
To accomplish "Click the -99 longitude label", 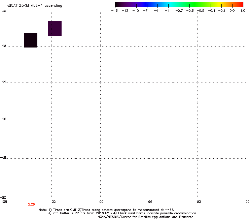I will 100,202.
